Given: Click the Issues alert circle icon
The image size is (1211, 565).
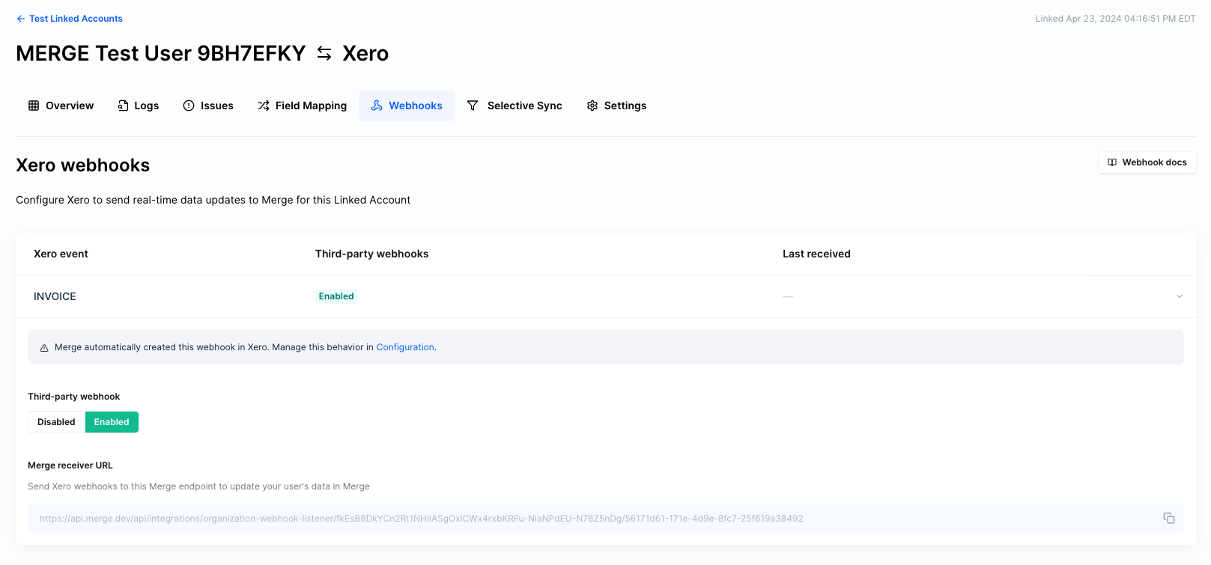Looking at the screenshot, I should coord(189,106).
